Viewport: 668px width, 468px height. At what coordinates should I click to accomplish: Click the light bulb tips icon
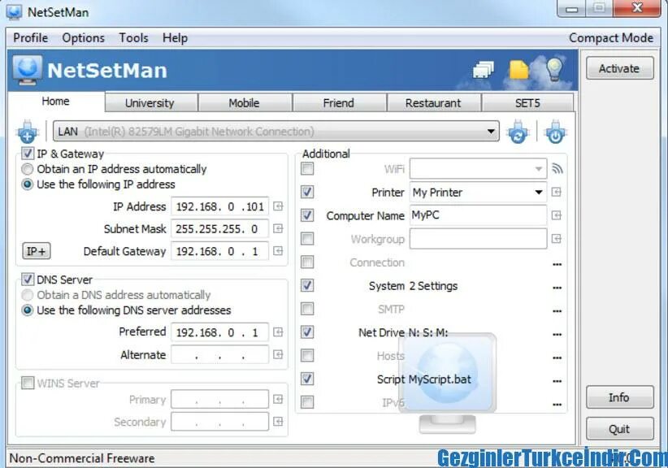pos(555,69)
